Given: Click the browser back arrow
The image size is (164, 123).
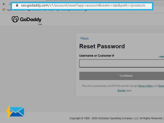Looking at the screenshot, I should coord(4,4).
